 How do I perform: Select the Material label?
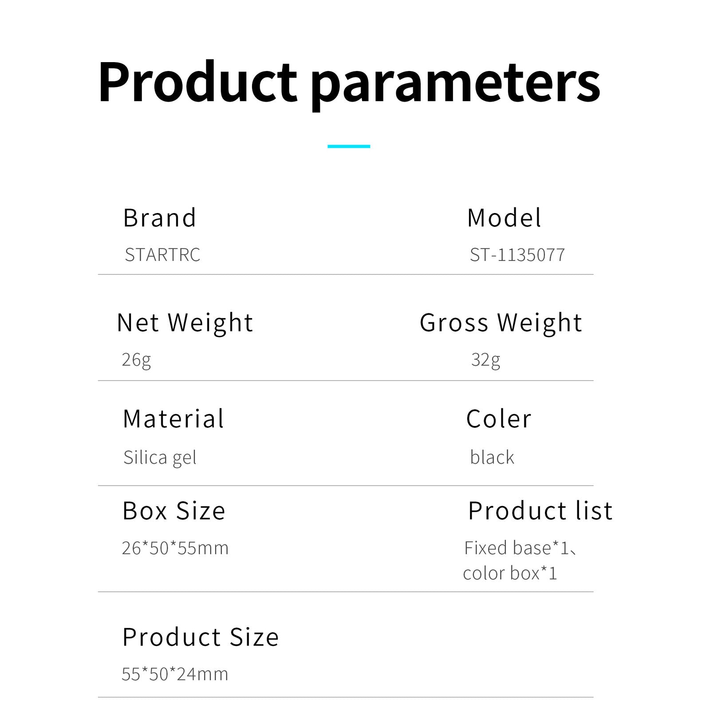pyautogui.click(x=174, y=419)
